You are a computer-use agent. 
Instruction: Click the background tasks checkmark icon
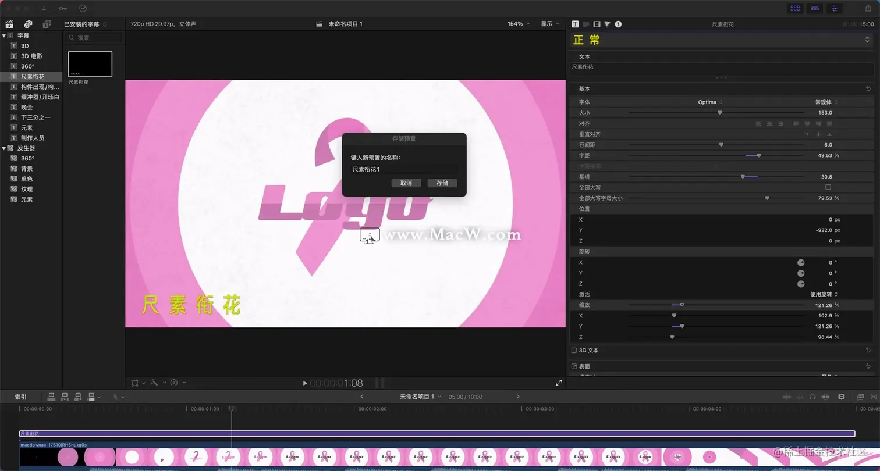pos(83,8)
